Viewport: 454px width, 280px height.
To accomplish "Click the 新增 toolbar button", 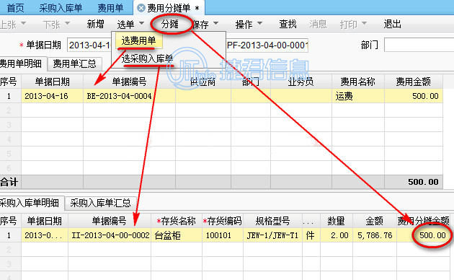I will pyautogui.click(x=95, y=24).
